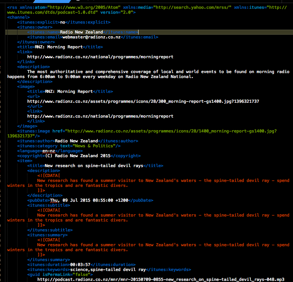Viewport: 293px width, 282px height.
Task: Click 'New research on spine-tailed devil rays' title
Action: click(94, 166)
